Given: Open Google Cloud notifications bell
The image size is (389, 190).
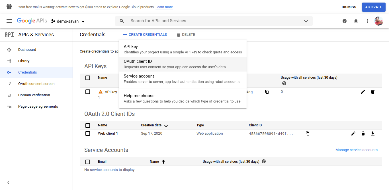Looking at the screenshot, I should [x=356, y=21].
